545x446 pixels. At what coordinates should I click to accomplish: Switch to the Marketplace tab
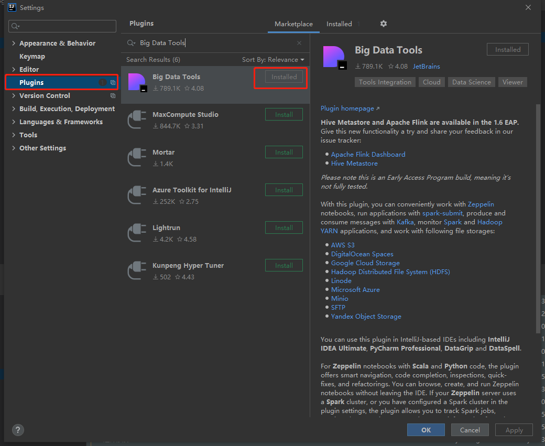click(x=293, y=24)
